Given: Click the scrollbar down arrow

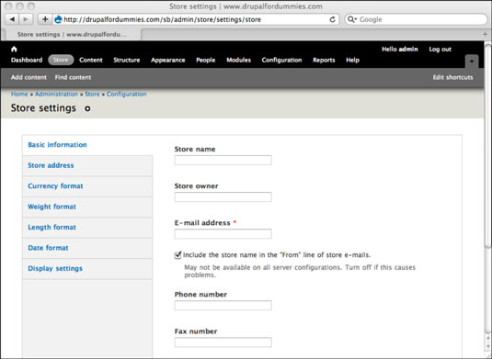Looking at the screenshot, I should (x=488, y=346).
